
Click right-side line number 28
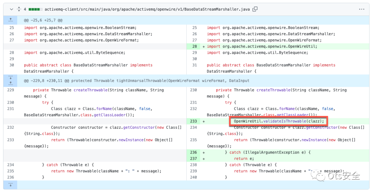pos(195,46)
